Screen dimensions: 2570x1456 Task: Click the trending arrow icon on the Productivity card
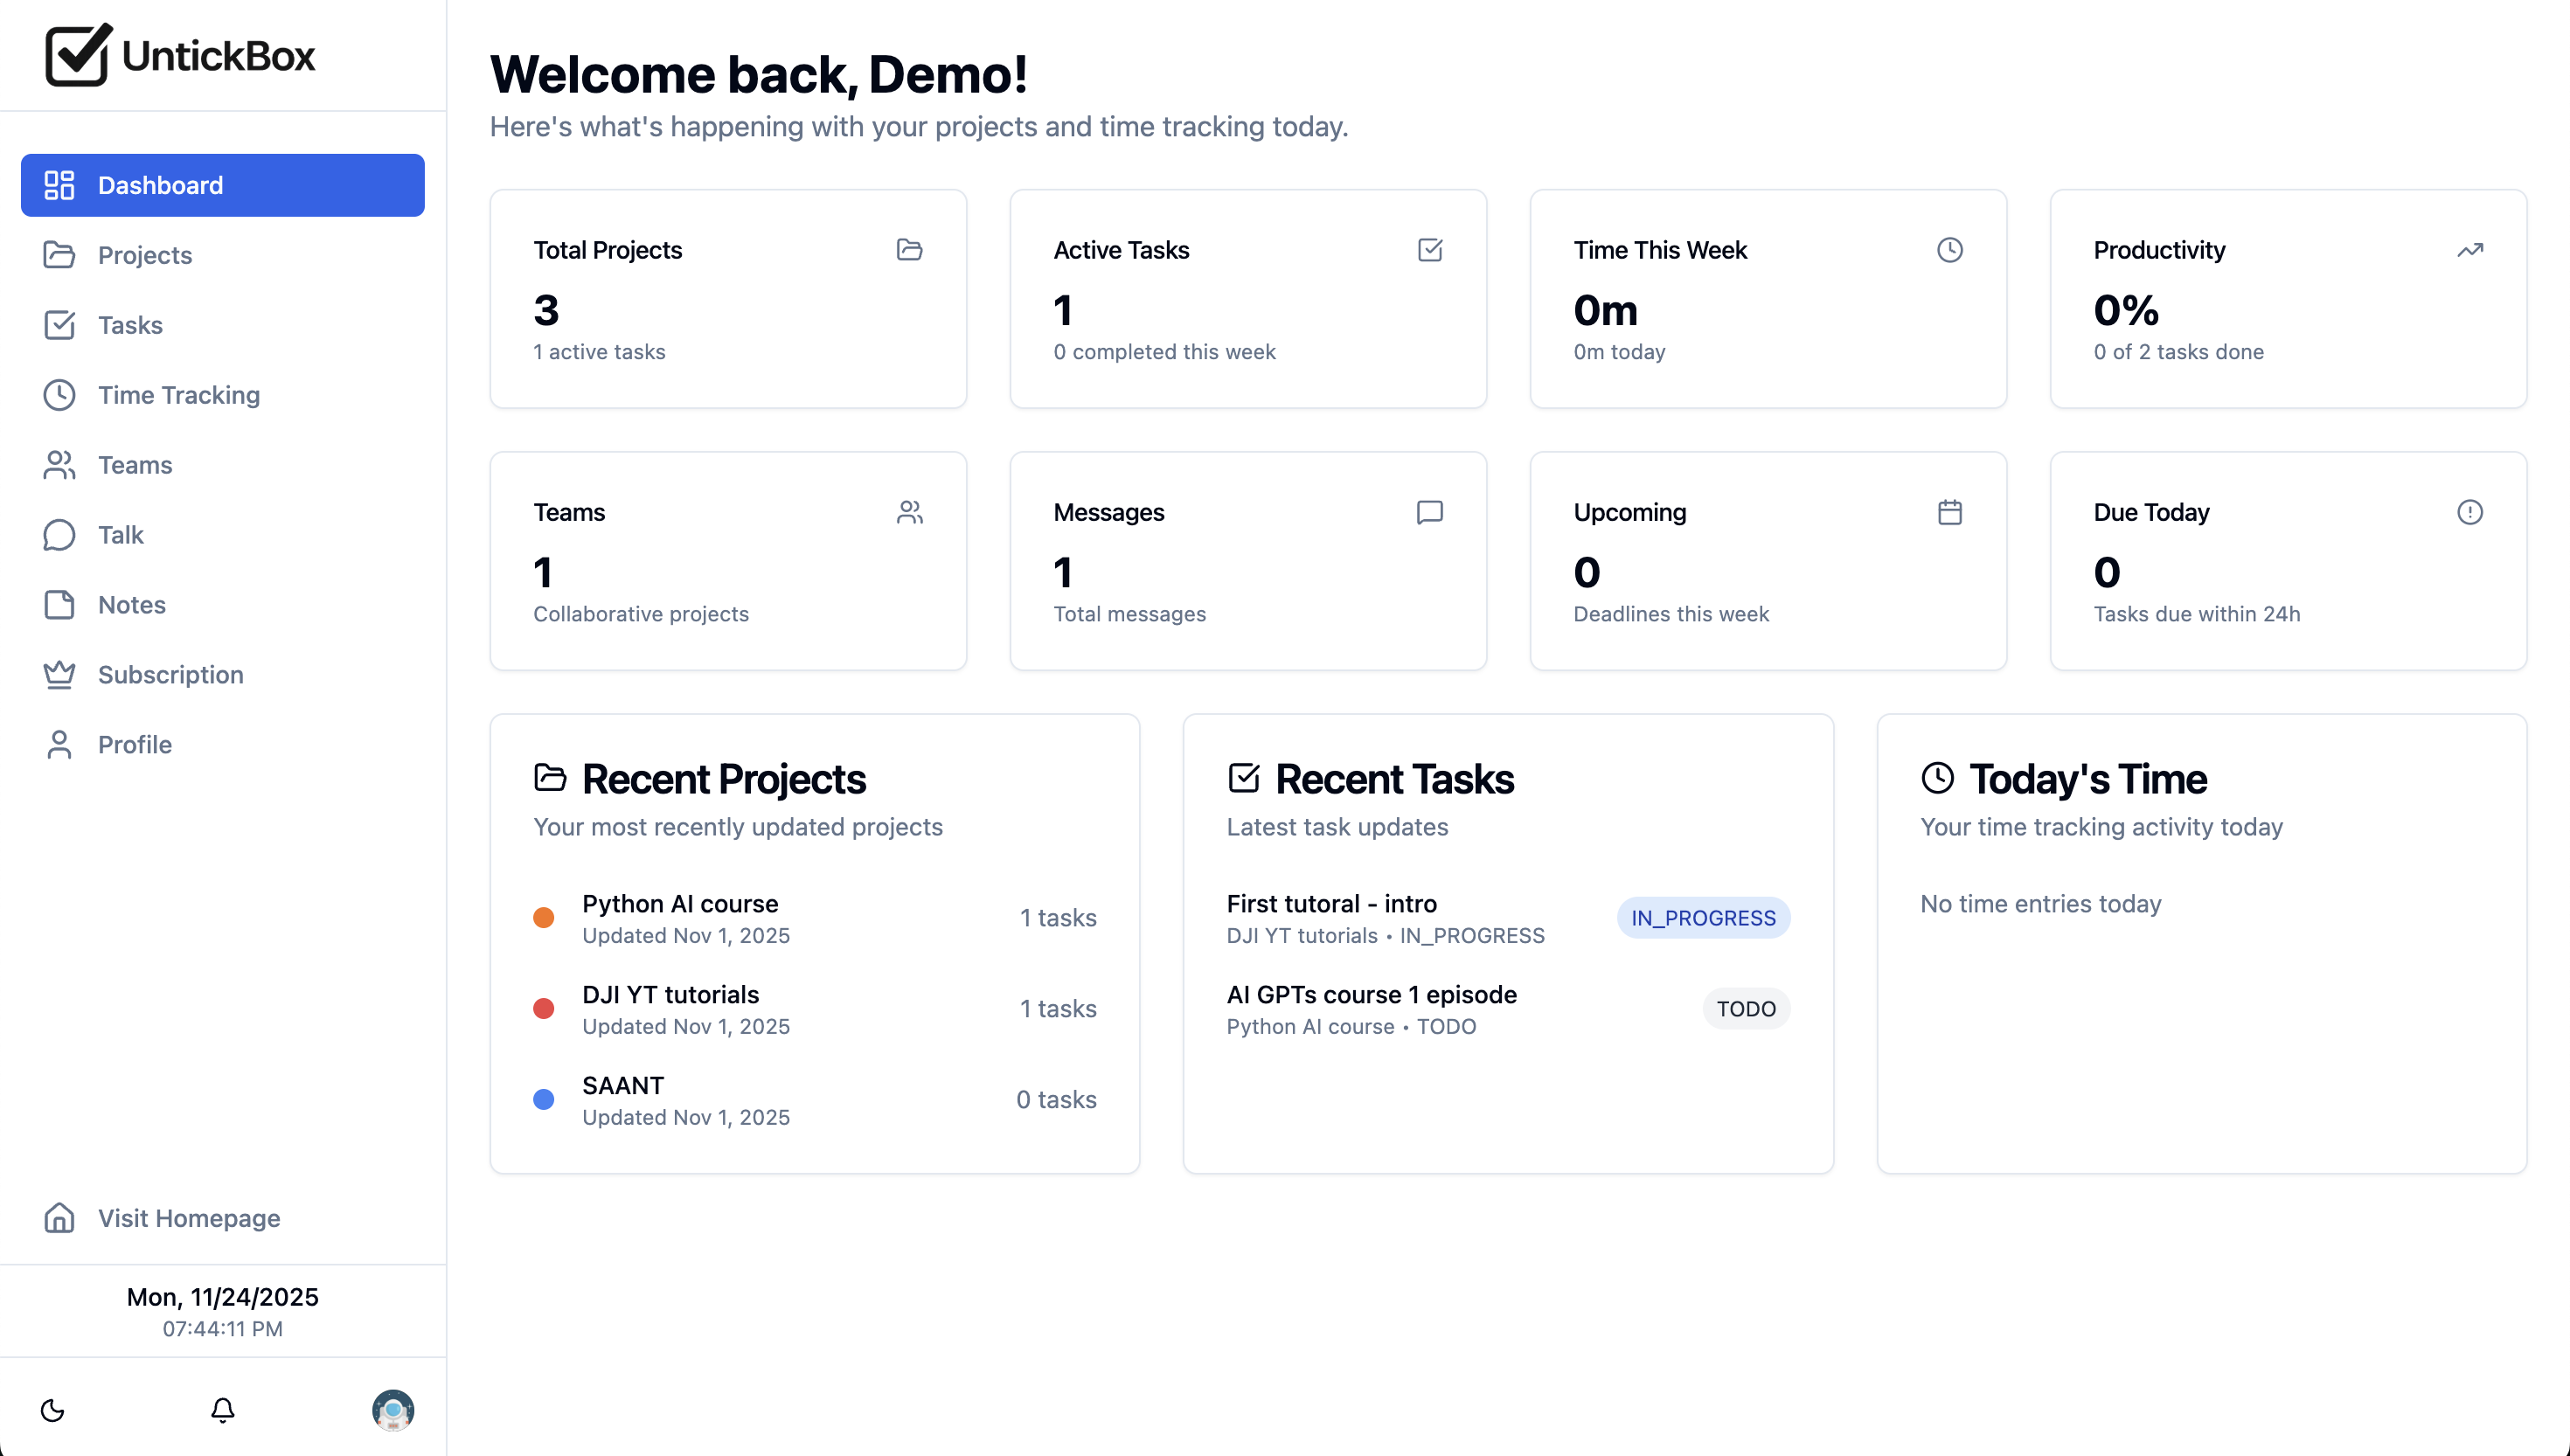point(2469,250)
